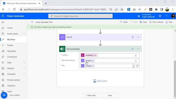
Task: Open the browser zoom magnifier icon
Action: 111,9
